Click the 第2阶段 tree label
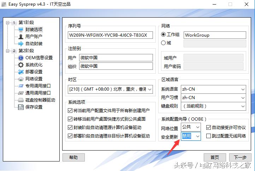The image size is (255, 171). click(x=26, y=51)
